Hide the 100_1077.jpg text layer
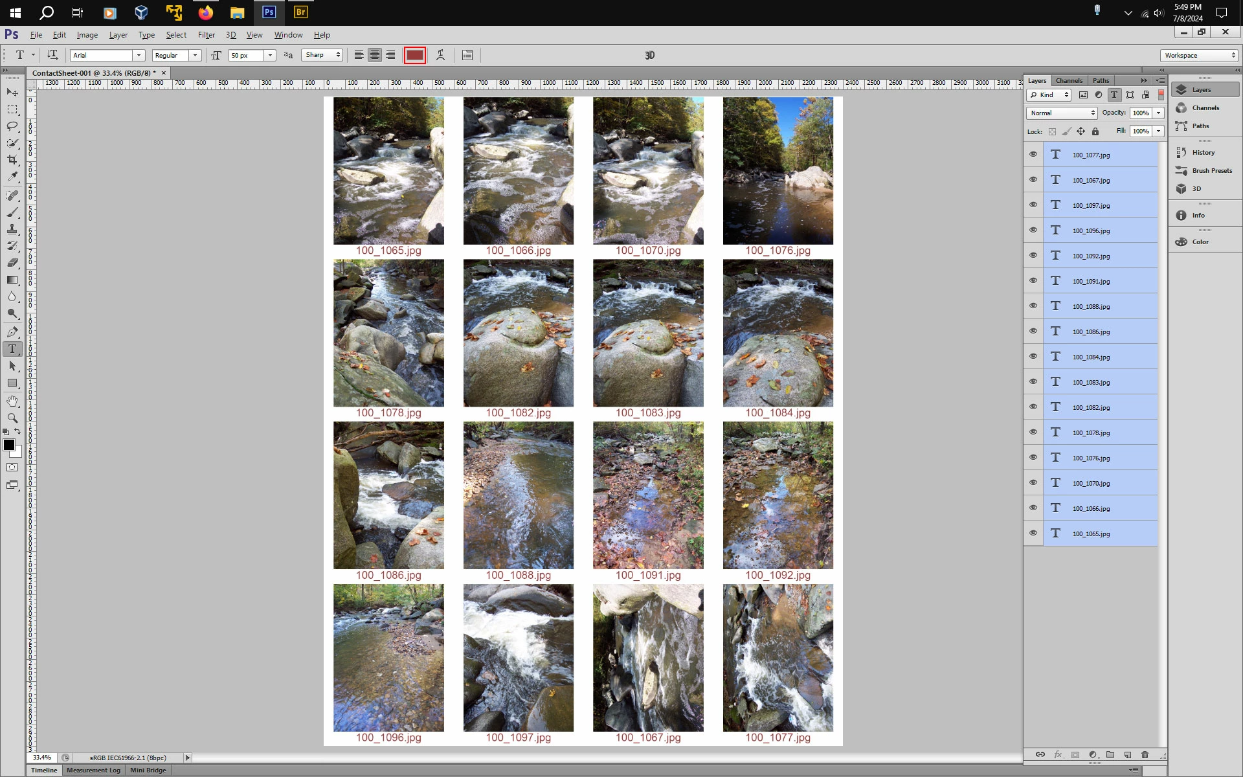 pyautogui.click(x=1033, y=154)
